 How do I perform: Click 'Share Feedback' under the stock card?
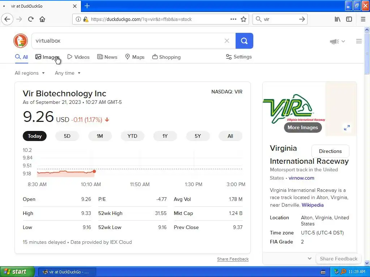(233, 259)
